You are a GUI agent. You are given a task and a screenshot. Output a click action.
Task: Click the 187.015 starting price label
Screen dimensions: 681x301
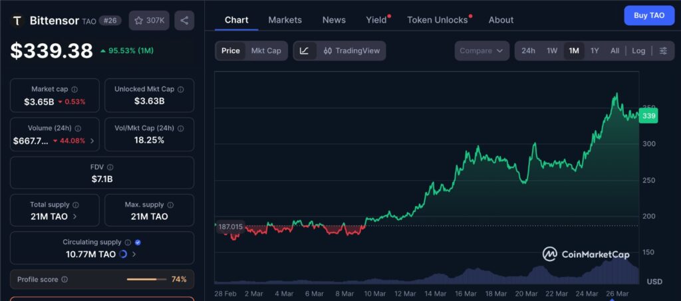tap(231, 227)
